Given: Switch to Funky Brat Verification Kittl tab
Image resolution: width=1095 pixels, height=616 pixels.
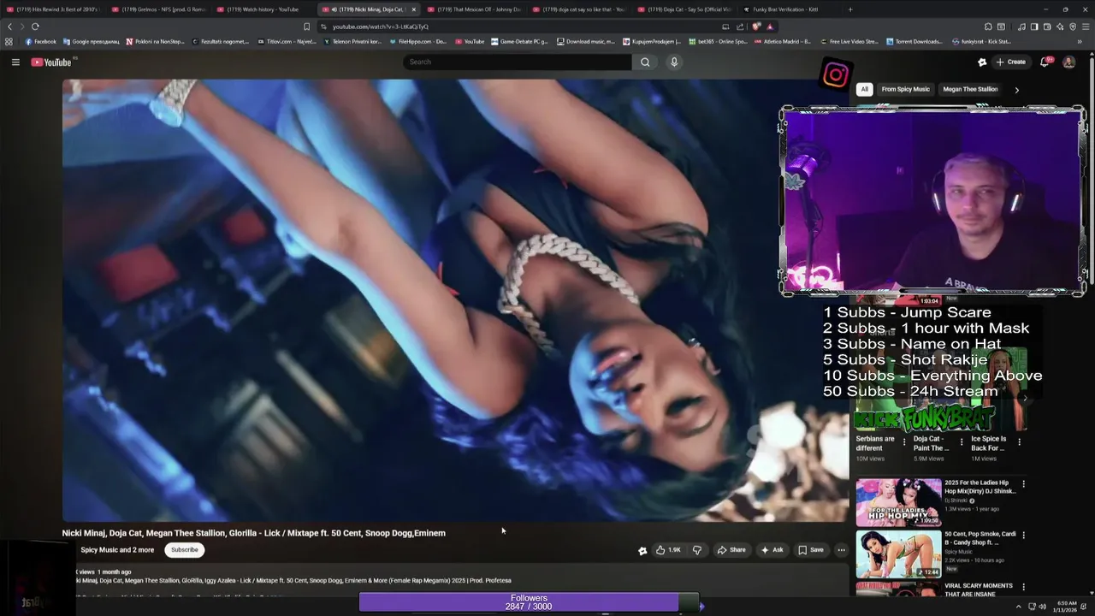Looking at the screenshot, I should 785,9.
